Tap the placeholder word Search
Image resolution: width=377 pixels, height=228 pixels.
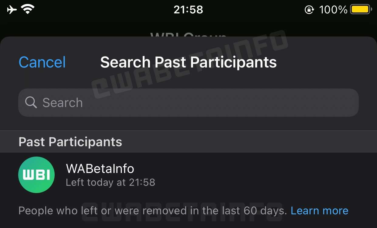[x=63, y=103]
